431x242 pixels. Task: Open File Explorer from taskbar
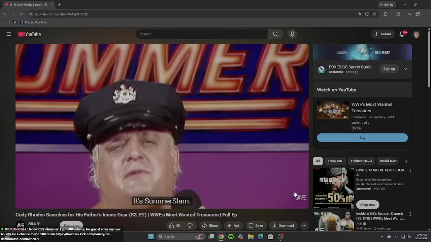coord(251,237)
